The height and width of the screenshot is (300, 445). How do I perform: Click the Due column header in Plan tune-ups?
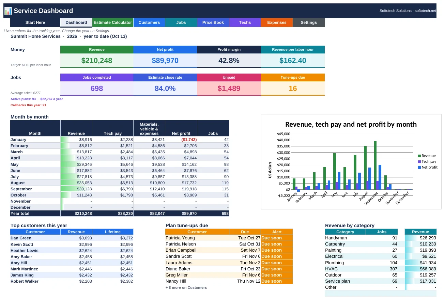245,232
